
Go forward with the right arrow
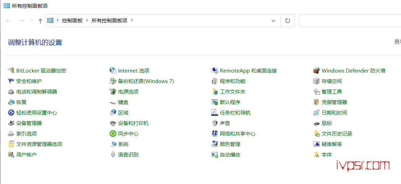pos(21,21)
